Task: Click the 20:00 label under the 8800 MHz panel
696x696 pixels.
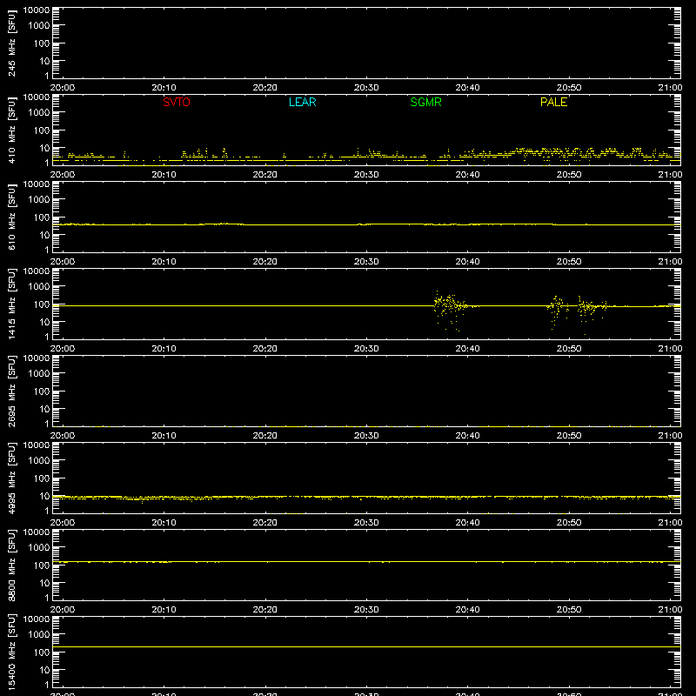Action: (x=63, y=610)
